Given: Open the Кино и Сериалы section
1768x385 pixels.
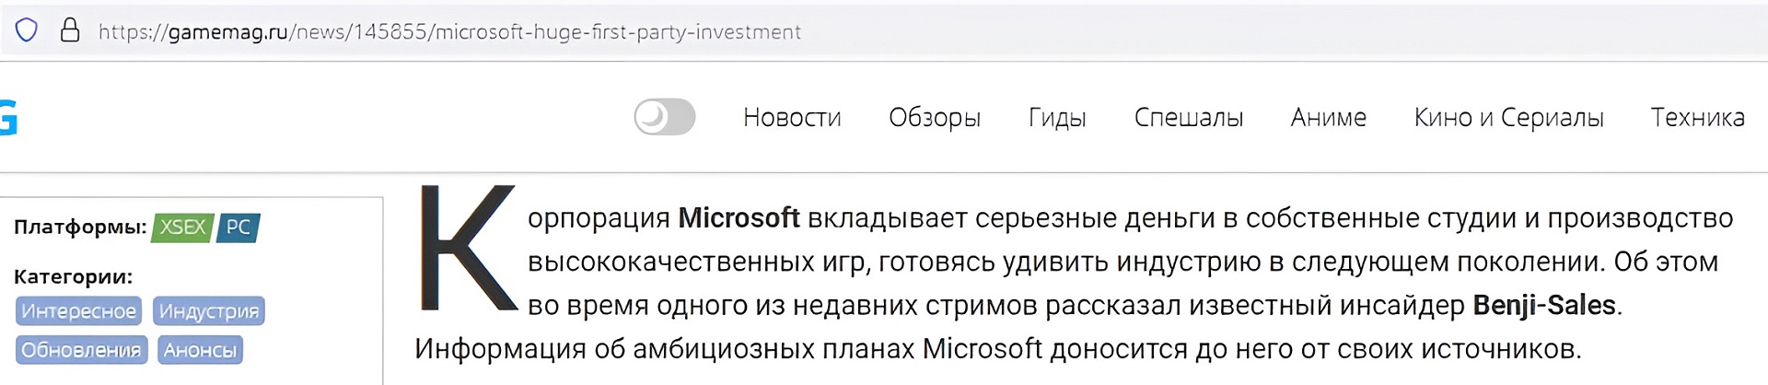Looking at the screenshot, I should (1508, 118).
